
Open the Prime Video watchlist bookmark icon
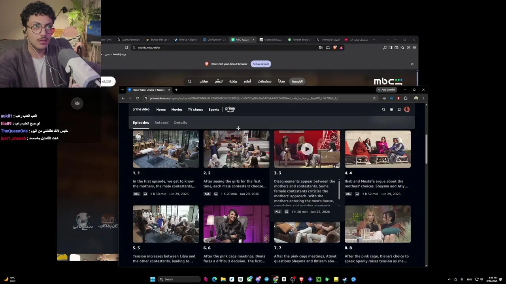[399, 110]
